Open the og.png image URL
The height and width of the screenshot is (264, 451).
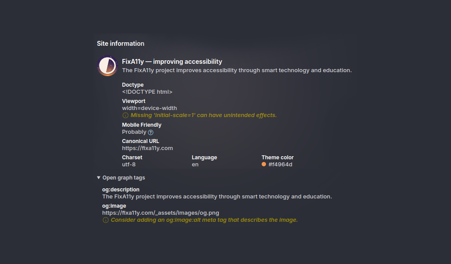point(160,213)
